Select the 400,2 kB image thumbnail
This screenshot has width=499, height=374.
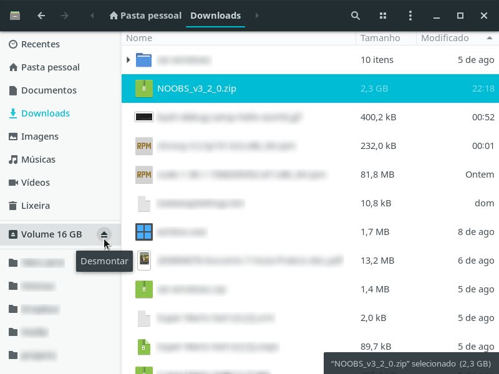(x=144, y=117)
